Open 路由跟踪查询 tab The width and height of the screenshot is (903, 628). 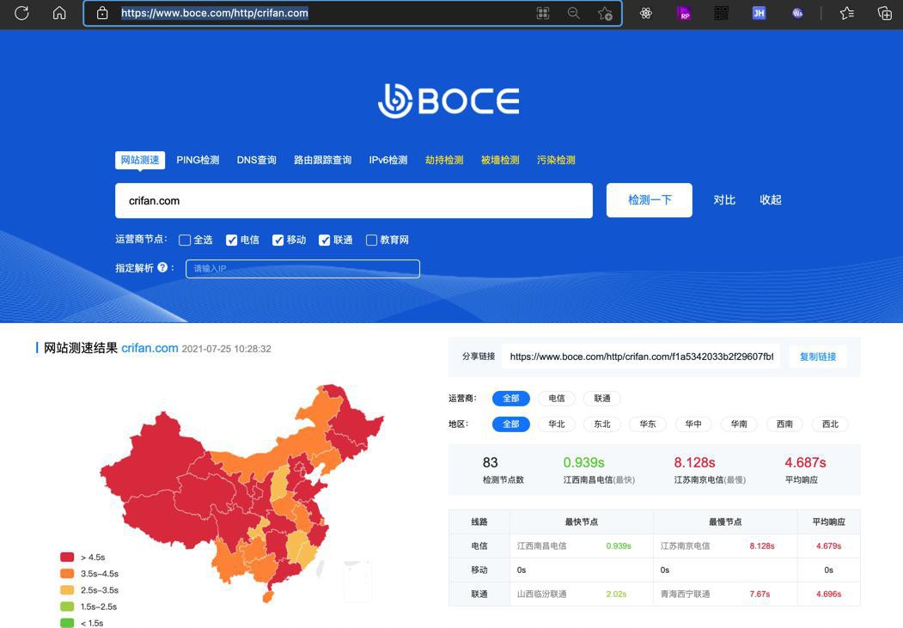click(x=322, y=160)
